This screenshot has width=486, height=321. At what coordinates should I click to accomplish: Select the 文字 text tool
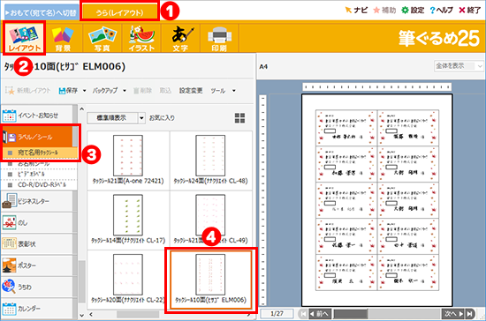click(180, 38)
